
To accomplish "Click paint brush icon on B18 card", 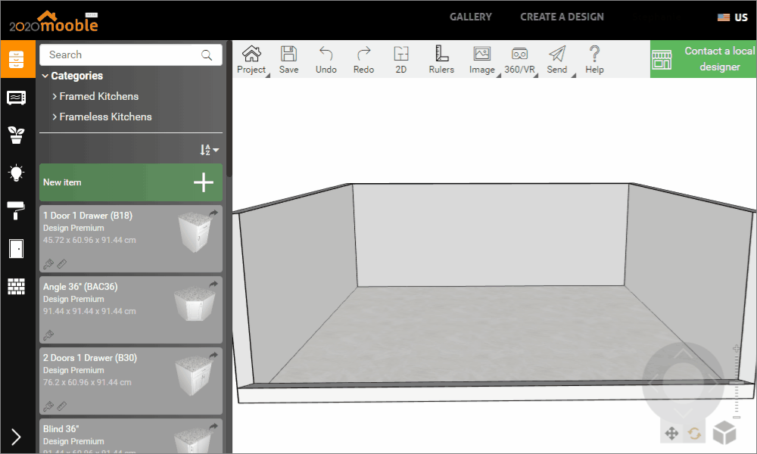I will 48,264.
